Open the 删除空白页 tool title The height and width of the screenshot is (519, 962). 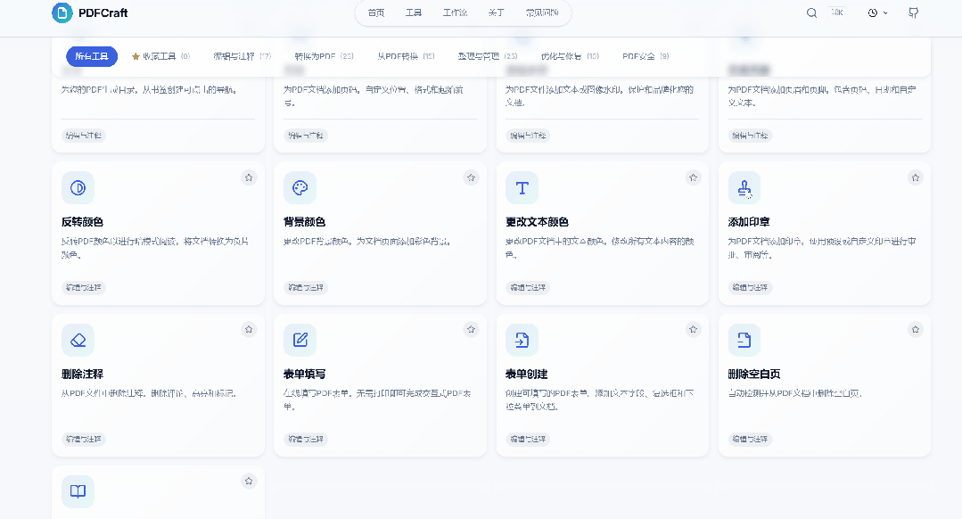coord(754,375)
